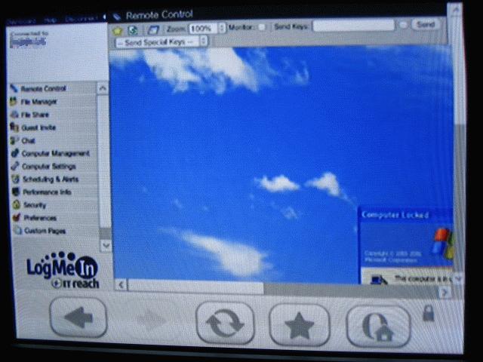
Task: Open the Security link
Action: [x=35, y=205]
